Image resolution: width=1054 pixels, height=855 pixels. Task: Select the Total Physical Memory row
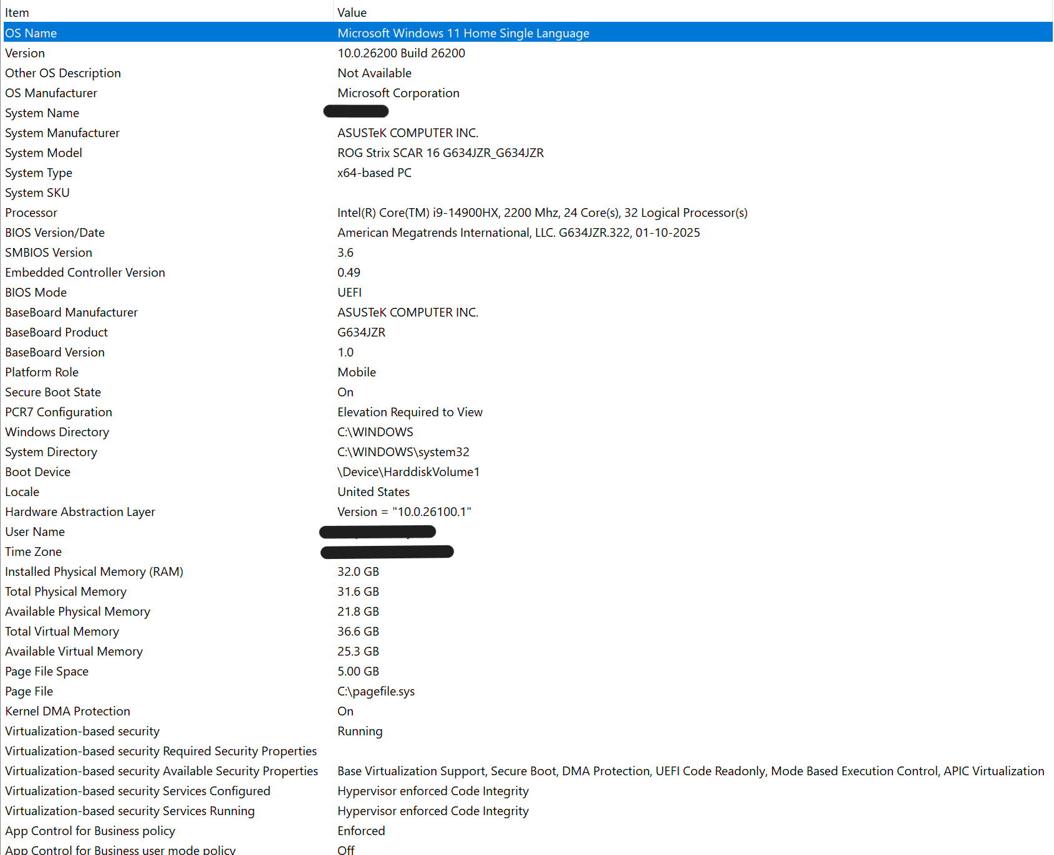(528, 591)
